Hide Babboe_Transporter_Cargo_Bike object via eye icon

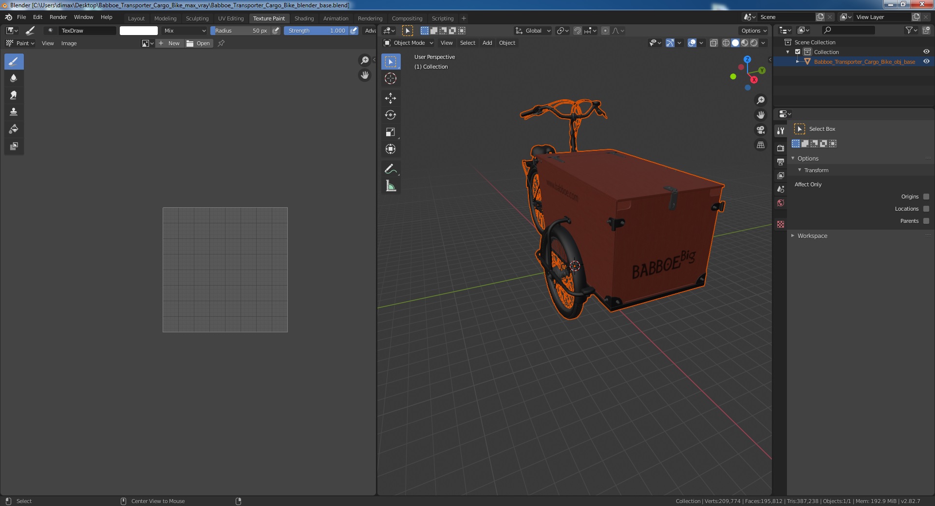926,62
